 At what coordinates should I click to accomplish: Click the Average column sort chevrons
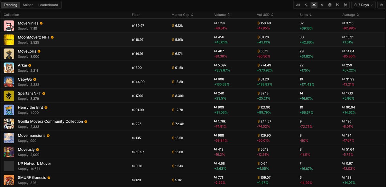coord(358,14)
